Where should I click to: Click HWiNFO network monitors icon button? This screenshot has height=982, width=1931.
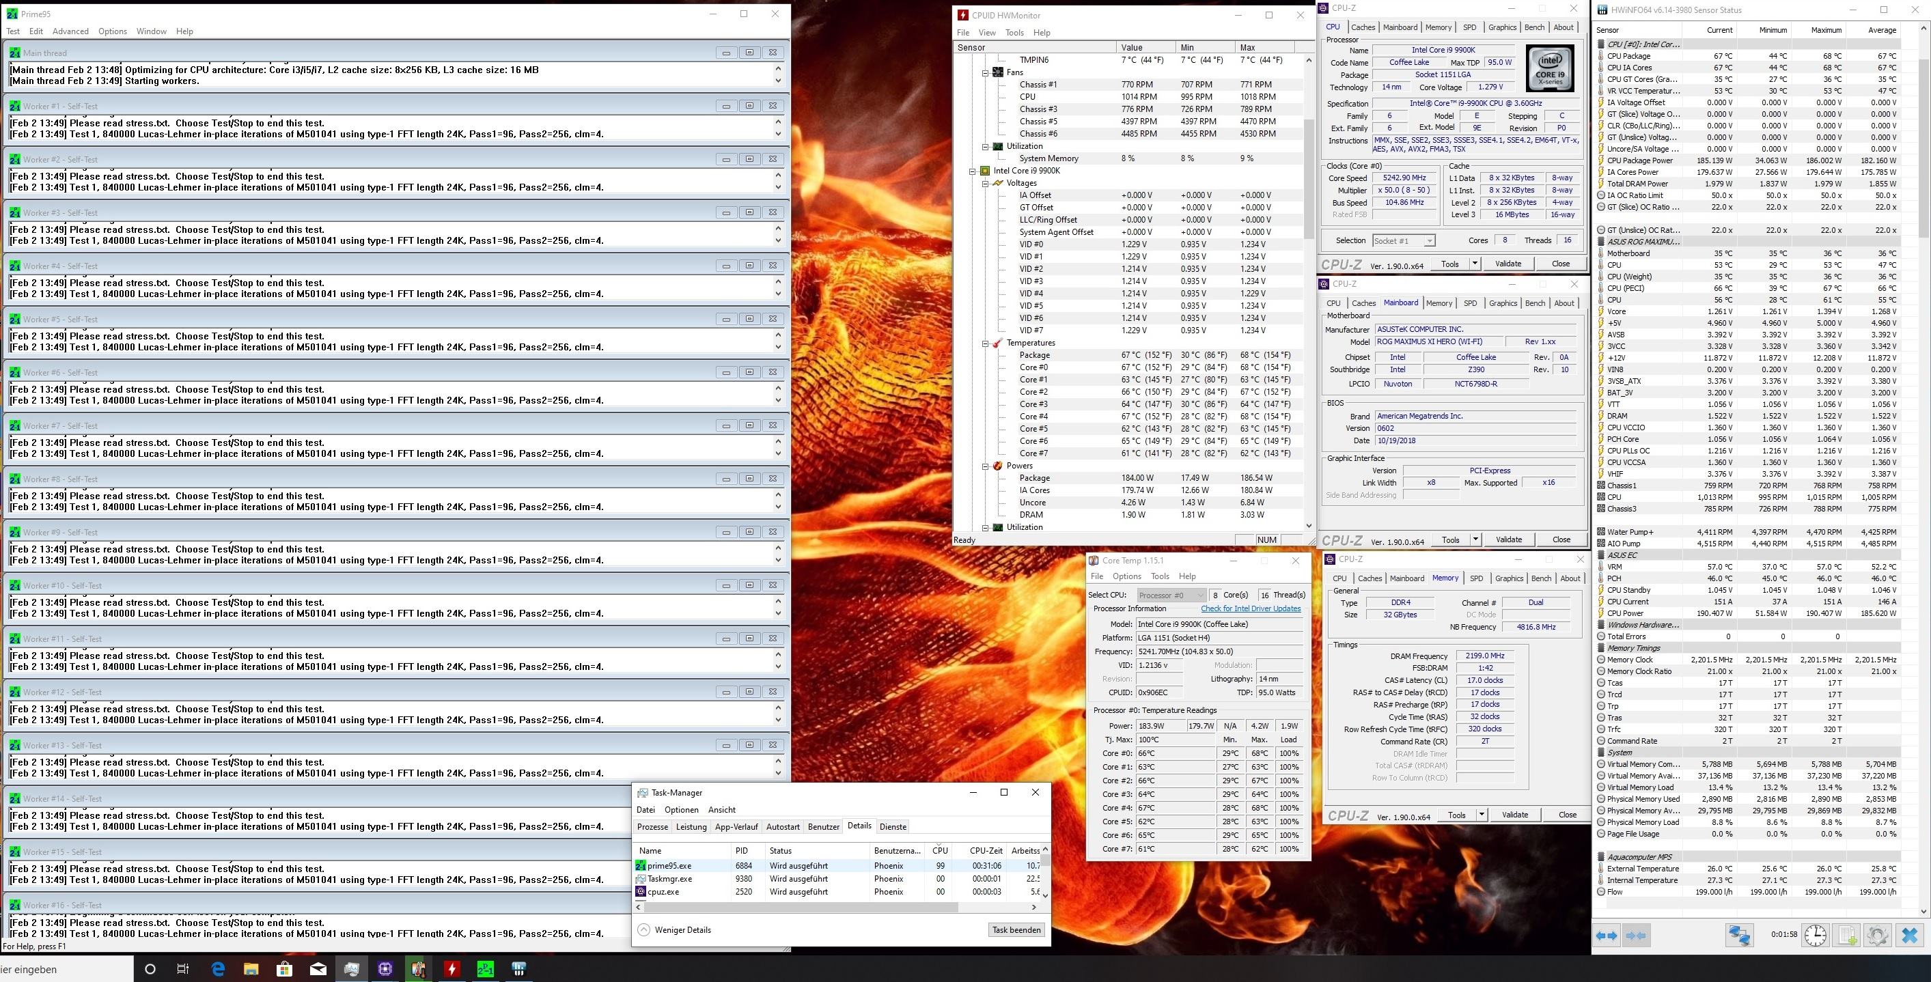click(1740, 936)
